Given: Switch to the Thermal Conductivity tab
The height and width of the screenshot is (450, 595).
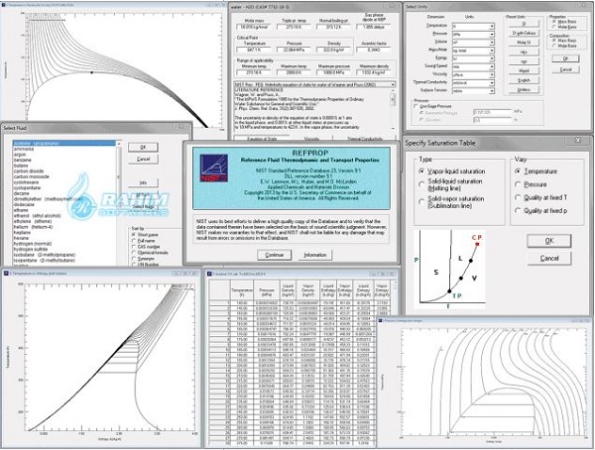Looking at the screenshot, I should tap(364, 139).
